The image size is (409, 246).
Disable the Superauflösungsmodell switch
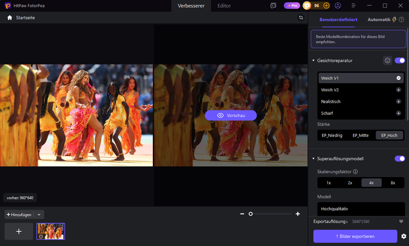coord(400,159)
